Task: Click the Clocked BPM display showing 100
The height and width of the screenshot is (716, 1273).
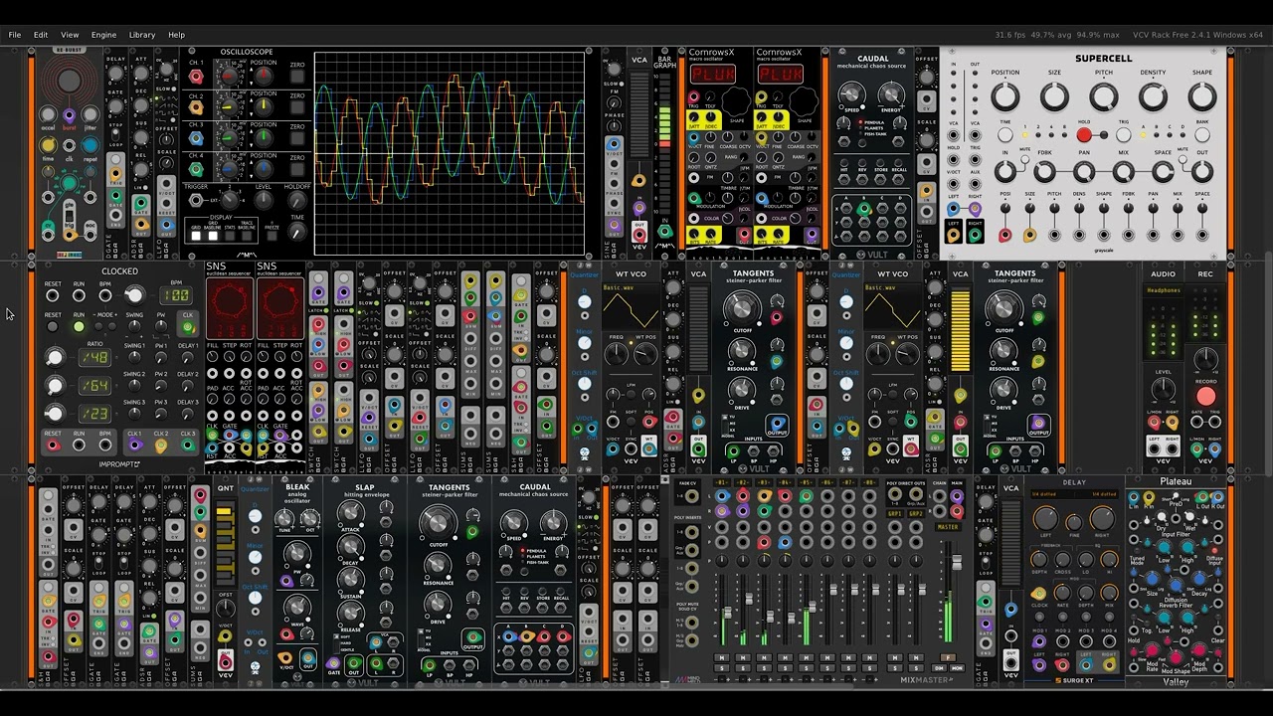Action: pos(177,295)
